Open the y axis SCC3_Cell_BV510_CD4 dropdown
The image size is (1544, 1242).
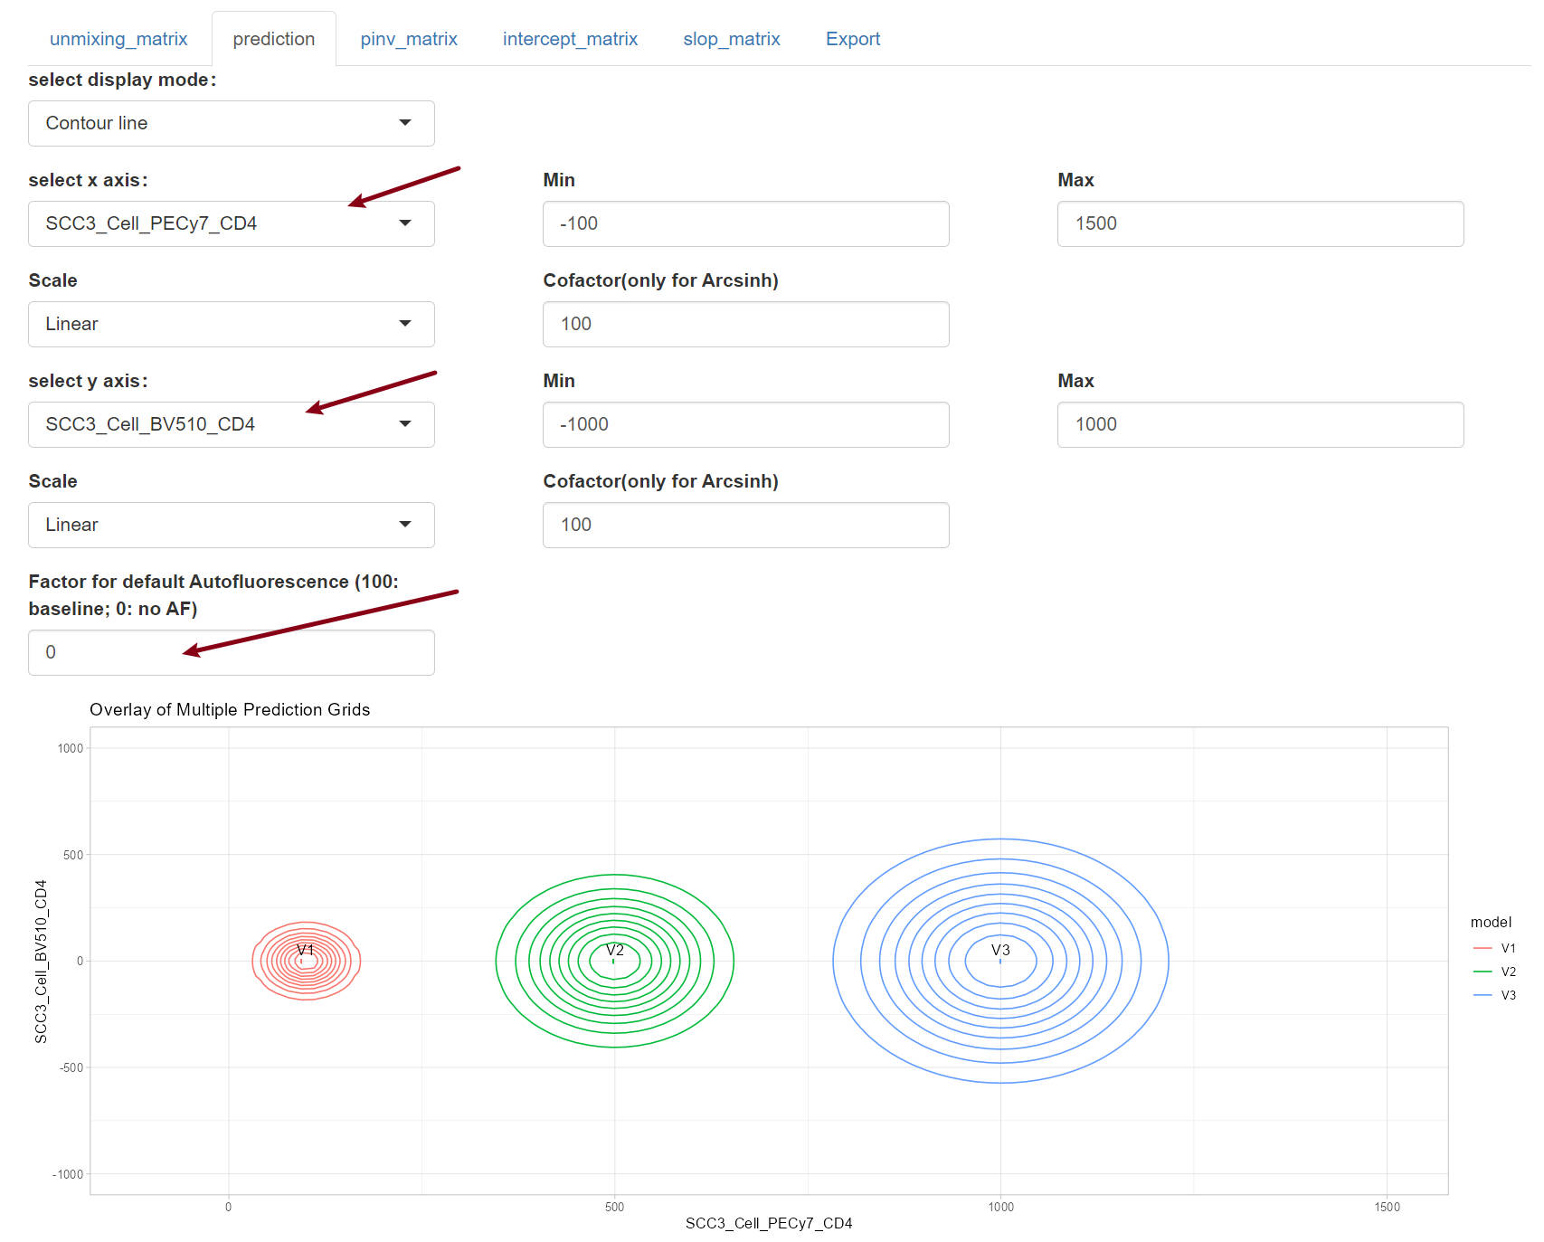tap(231, 424)
